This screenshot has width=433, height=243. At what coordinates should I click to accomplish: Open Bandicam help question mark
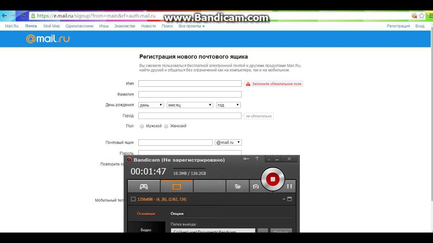[x=257, y=159]
